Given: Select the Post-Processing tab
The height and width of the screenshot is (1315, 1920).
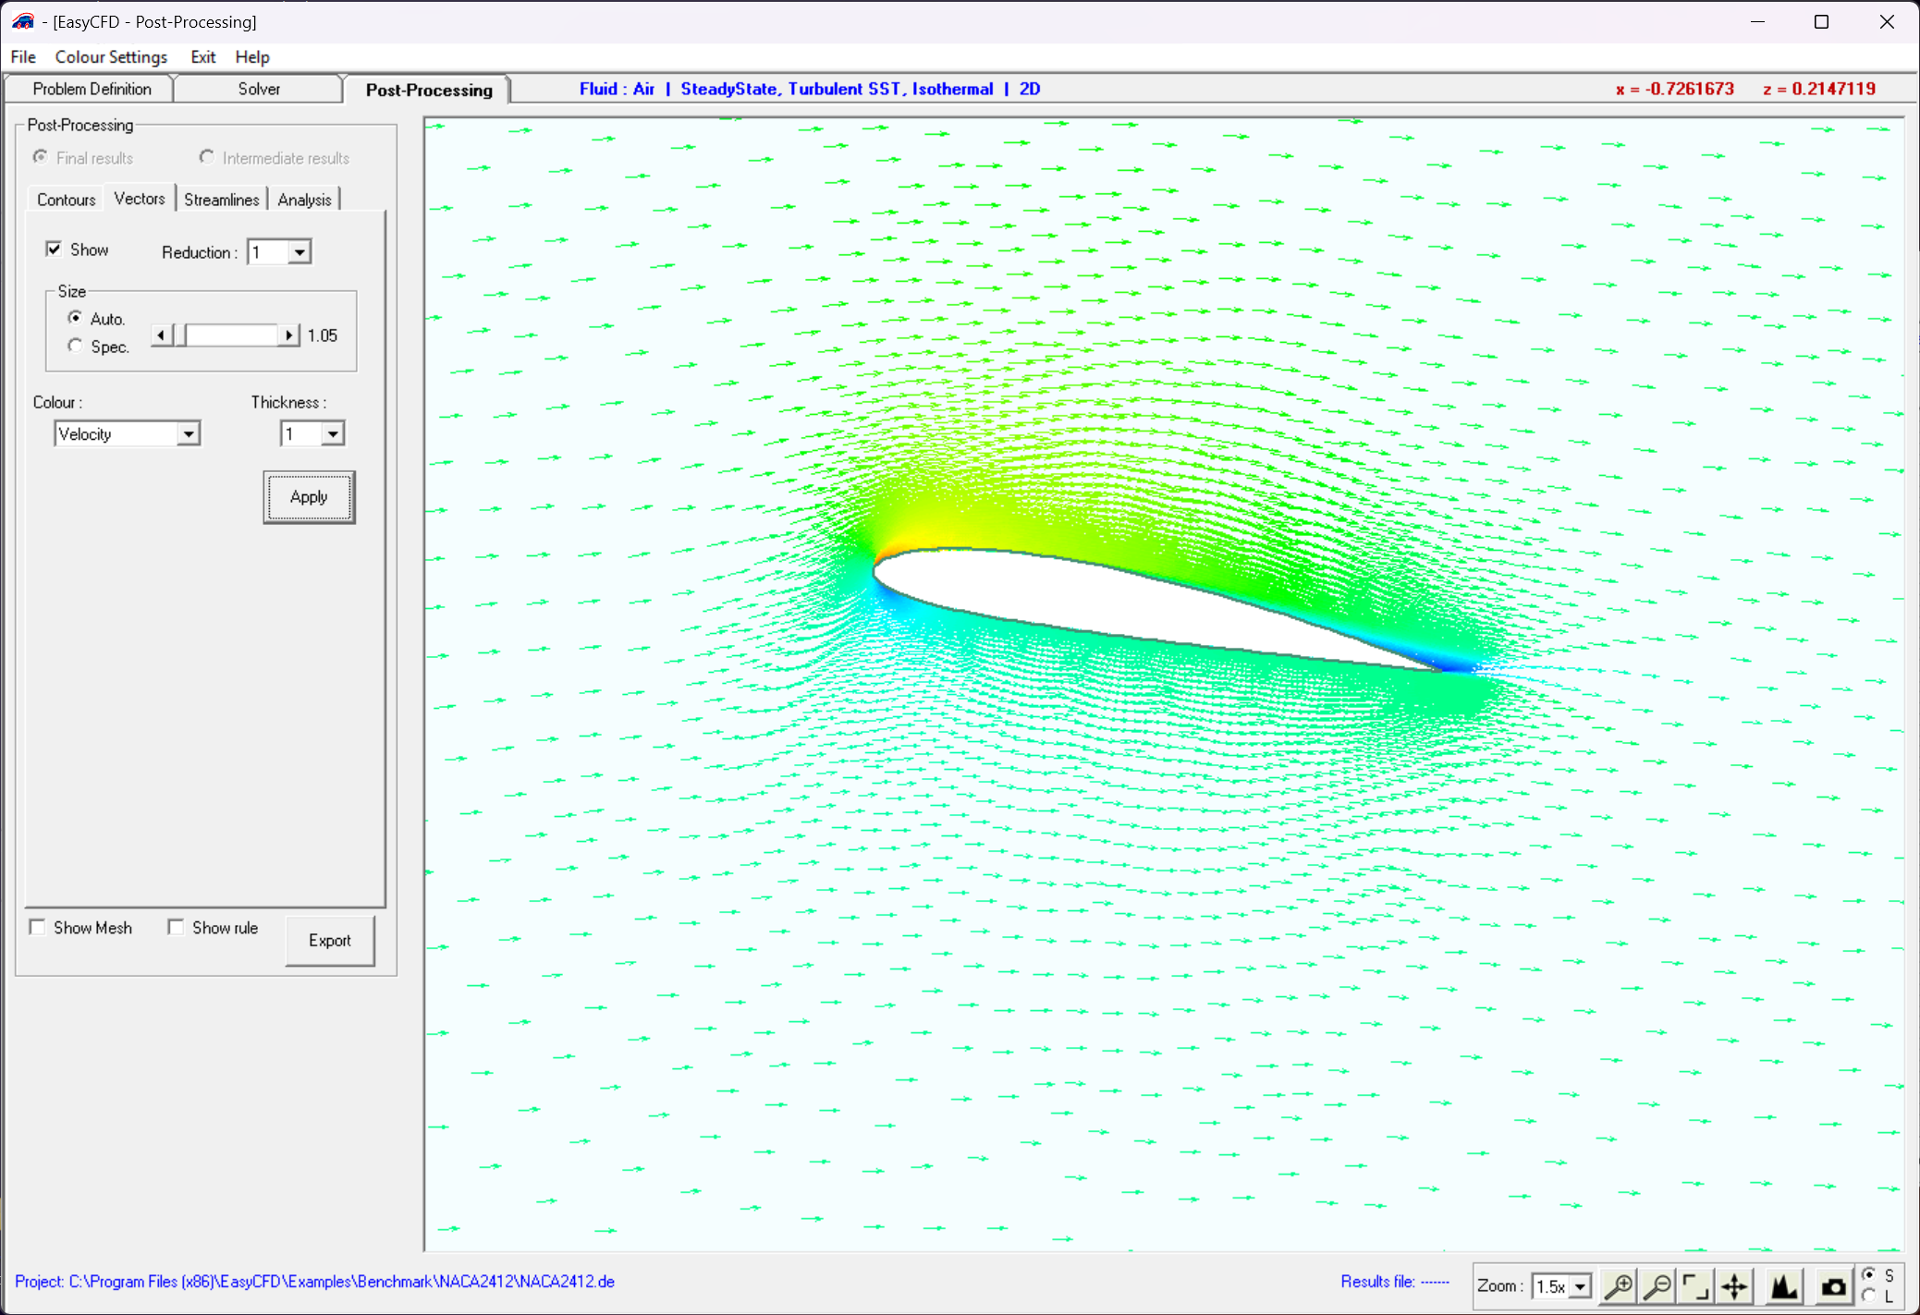Looking at the screenshot, I should [x=429, y=90].
